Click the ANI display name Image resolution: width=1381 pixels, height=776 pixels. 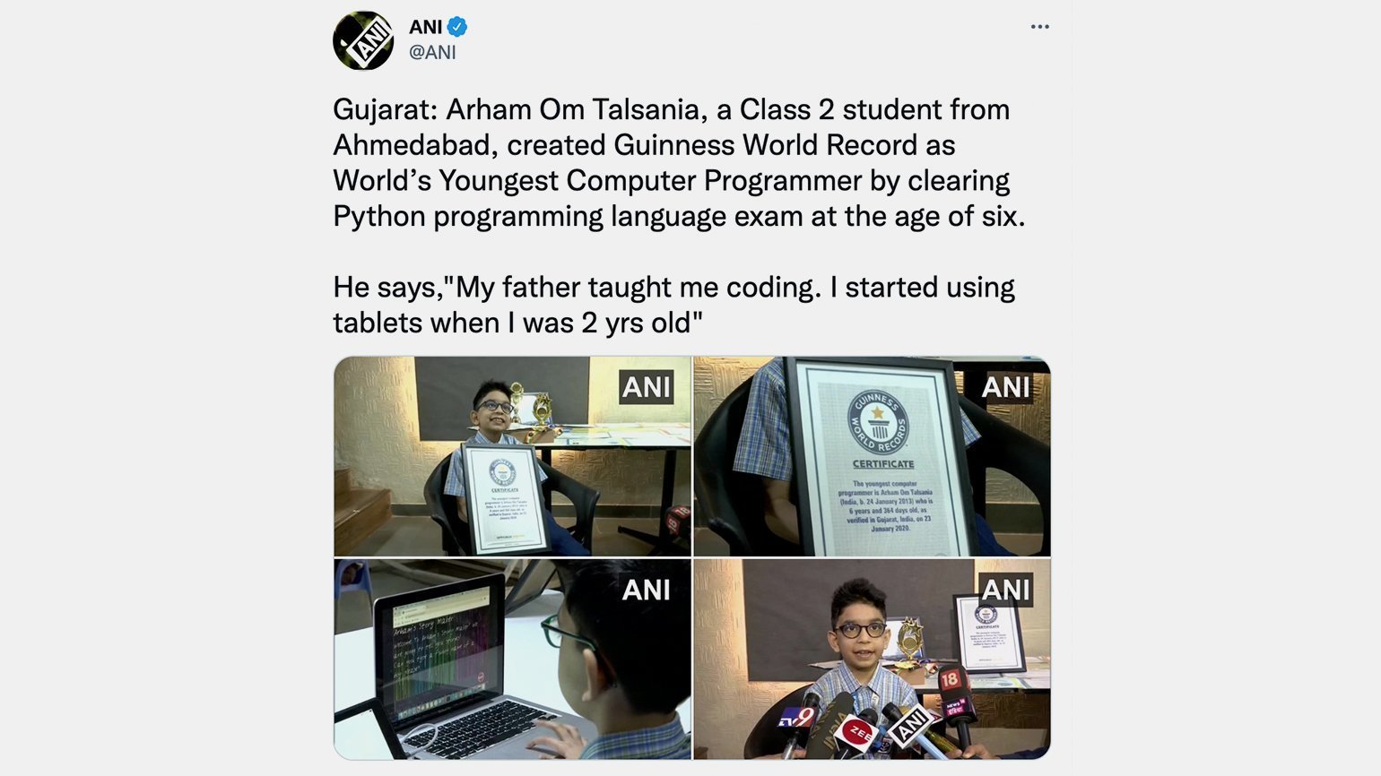click(426, 27)
